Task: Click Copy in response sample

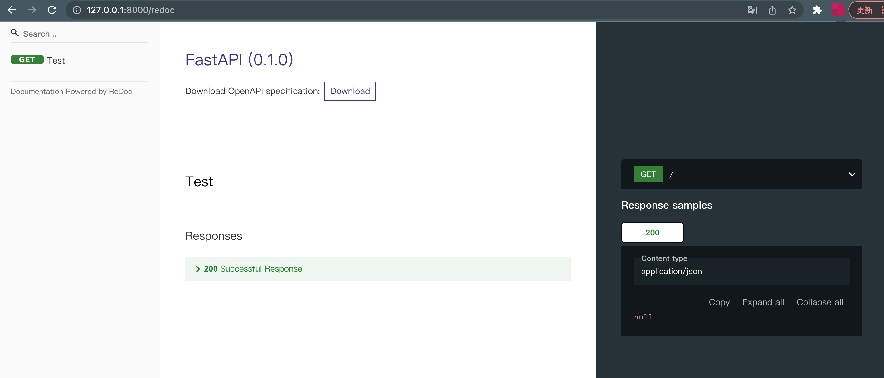Action: (x=719, y=302)
